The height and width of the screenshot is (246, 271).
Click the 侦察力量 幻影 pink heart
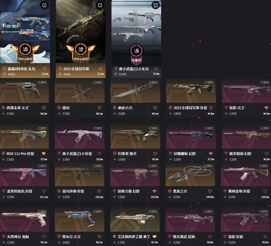coord(155,191)
